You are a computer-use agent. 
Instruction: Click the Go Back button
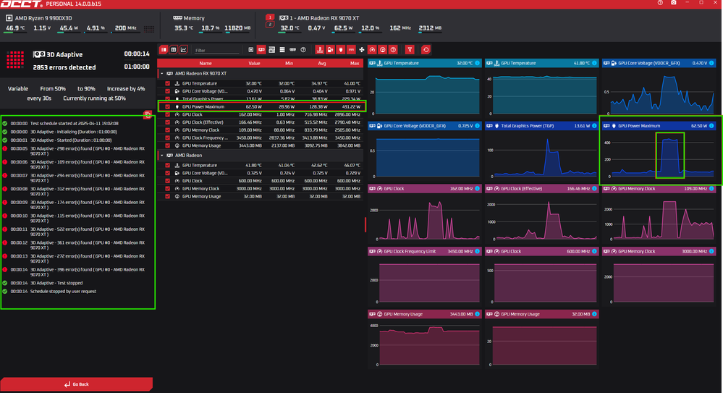[77, 384]
